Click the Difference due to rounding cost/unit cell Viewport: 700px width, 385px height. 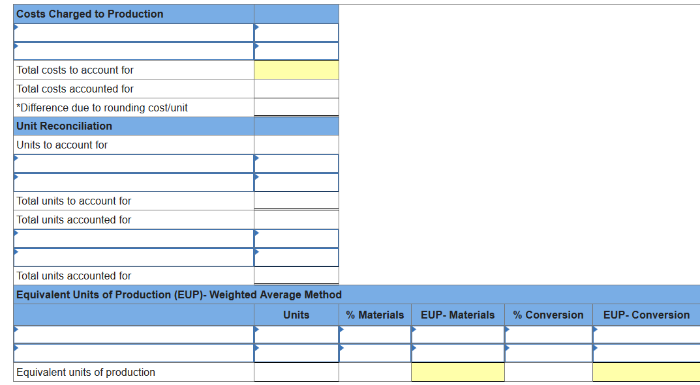click(x=296, y=107)
